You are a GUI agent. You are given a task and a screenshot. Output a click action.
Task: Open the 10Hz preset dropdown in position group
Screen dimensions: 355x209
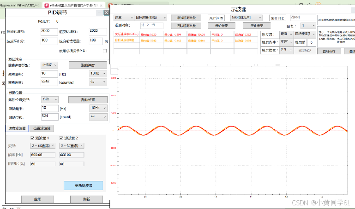coord(98,108)
